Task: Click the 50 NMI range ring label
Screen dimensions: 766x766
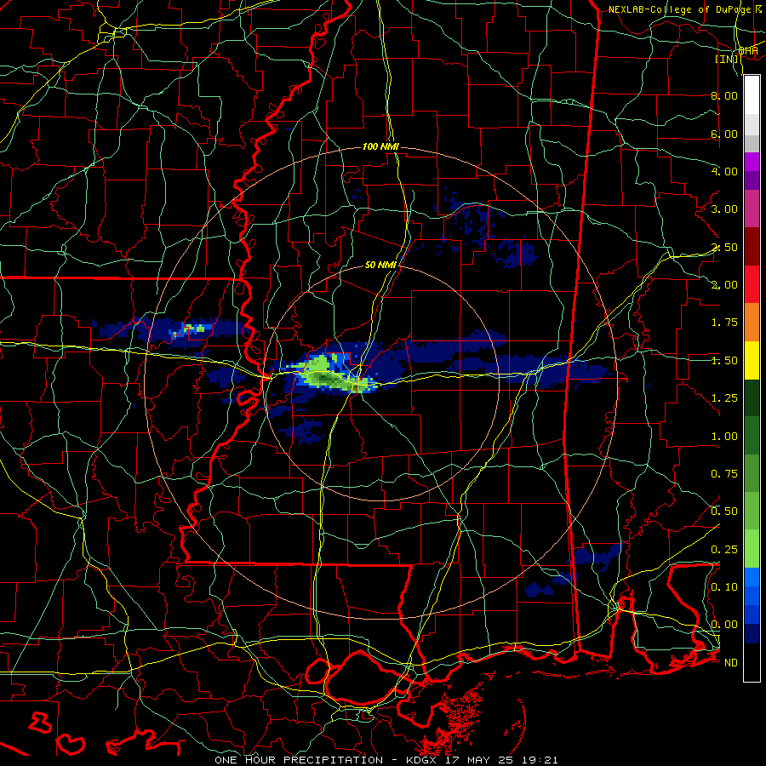Action: click(x=380, y=265)
